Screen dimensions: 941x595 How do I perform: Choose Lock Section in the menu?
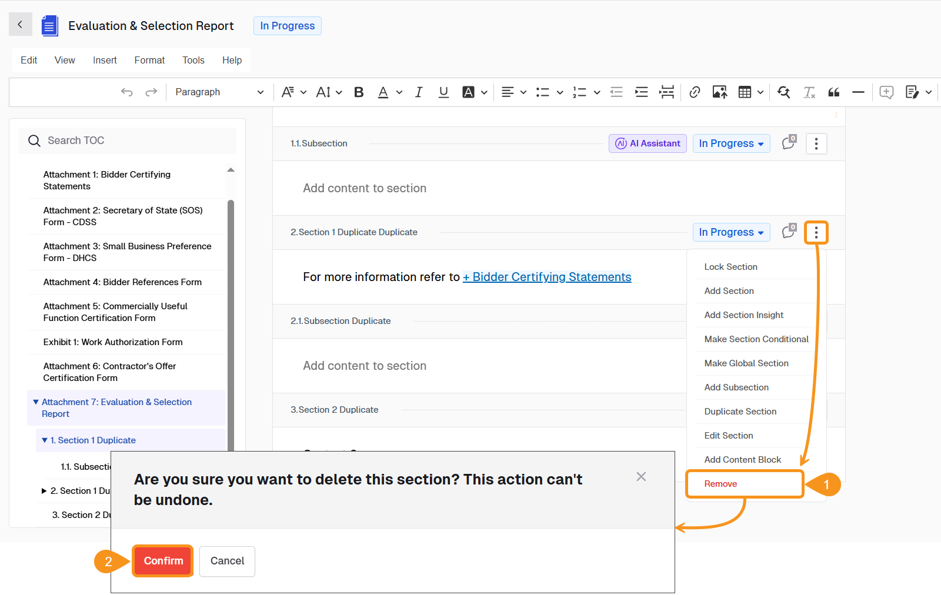pos(730,267)
